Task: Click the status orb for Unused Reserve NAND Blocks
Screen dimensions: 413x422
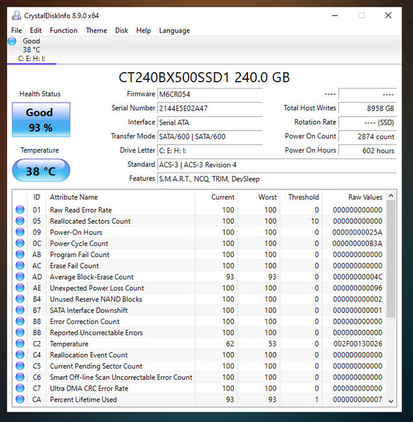Action: pyautogui.click(x=20, y=299)
